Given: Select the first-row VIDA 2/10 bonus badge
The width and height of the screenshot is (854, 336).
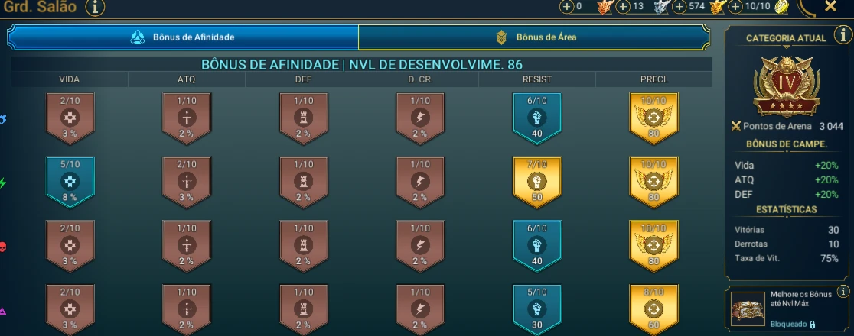Looking at the screenshot, I should click(70, 118).
